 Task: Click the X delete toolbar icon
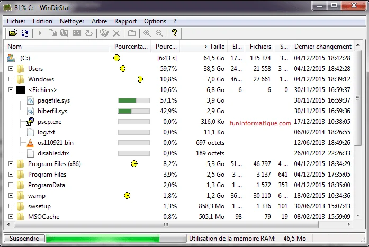[x=116, y=33]
